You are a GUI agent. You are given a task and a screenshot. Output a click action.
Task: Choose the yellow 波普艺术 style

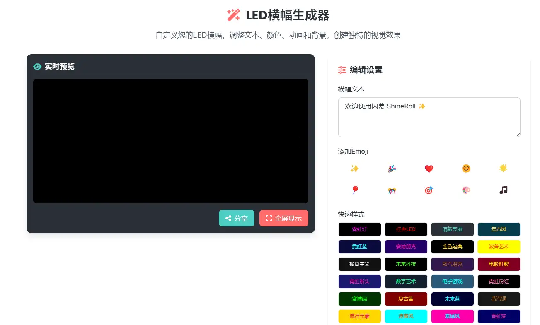click(499, 247)
